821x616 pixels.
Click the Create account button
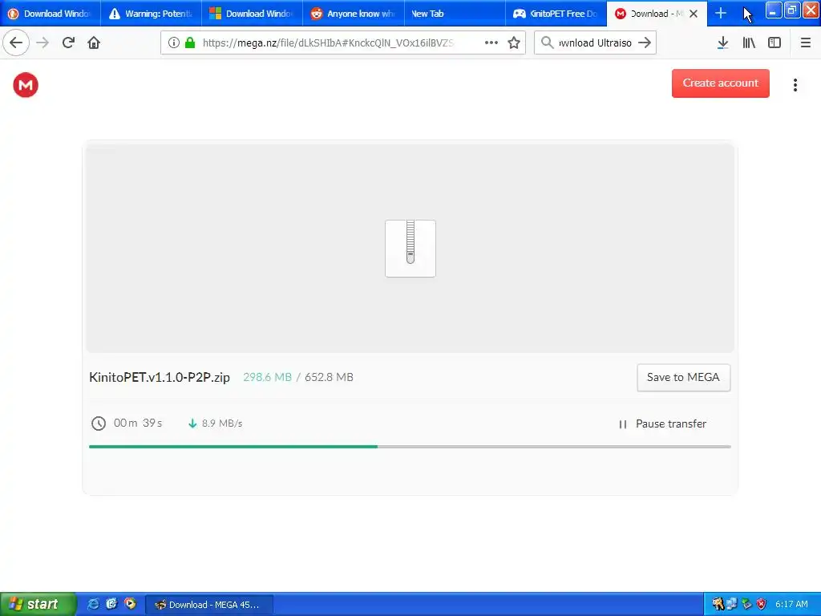click(721, 83)
